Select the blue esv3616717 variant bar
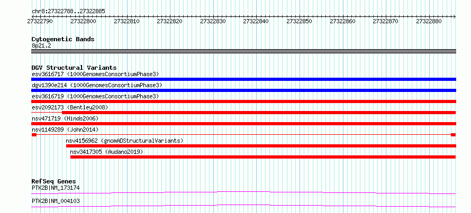Viewport: 471px width, 213px height. click(x=243, y=79)
